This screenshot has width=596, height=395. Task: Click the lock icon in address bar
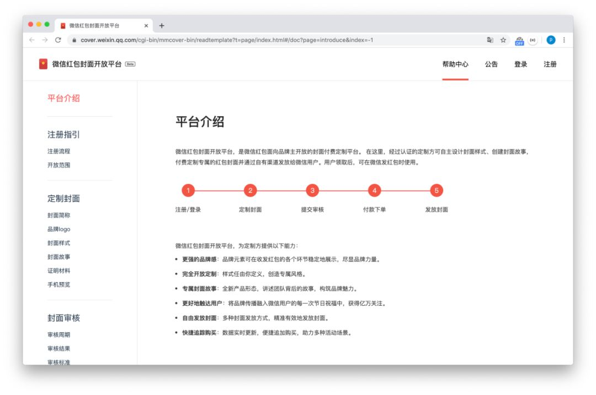click(74, 40)
